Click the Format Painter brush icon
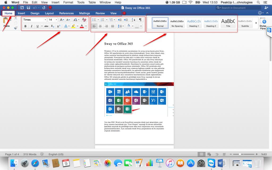The image size is (272, 170). tap(16, 28)
